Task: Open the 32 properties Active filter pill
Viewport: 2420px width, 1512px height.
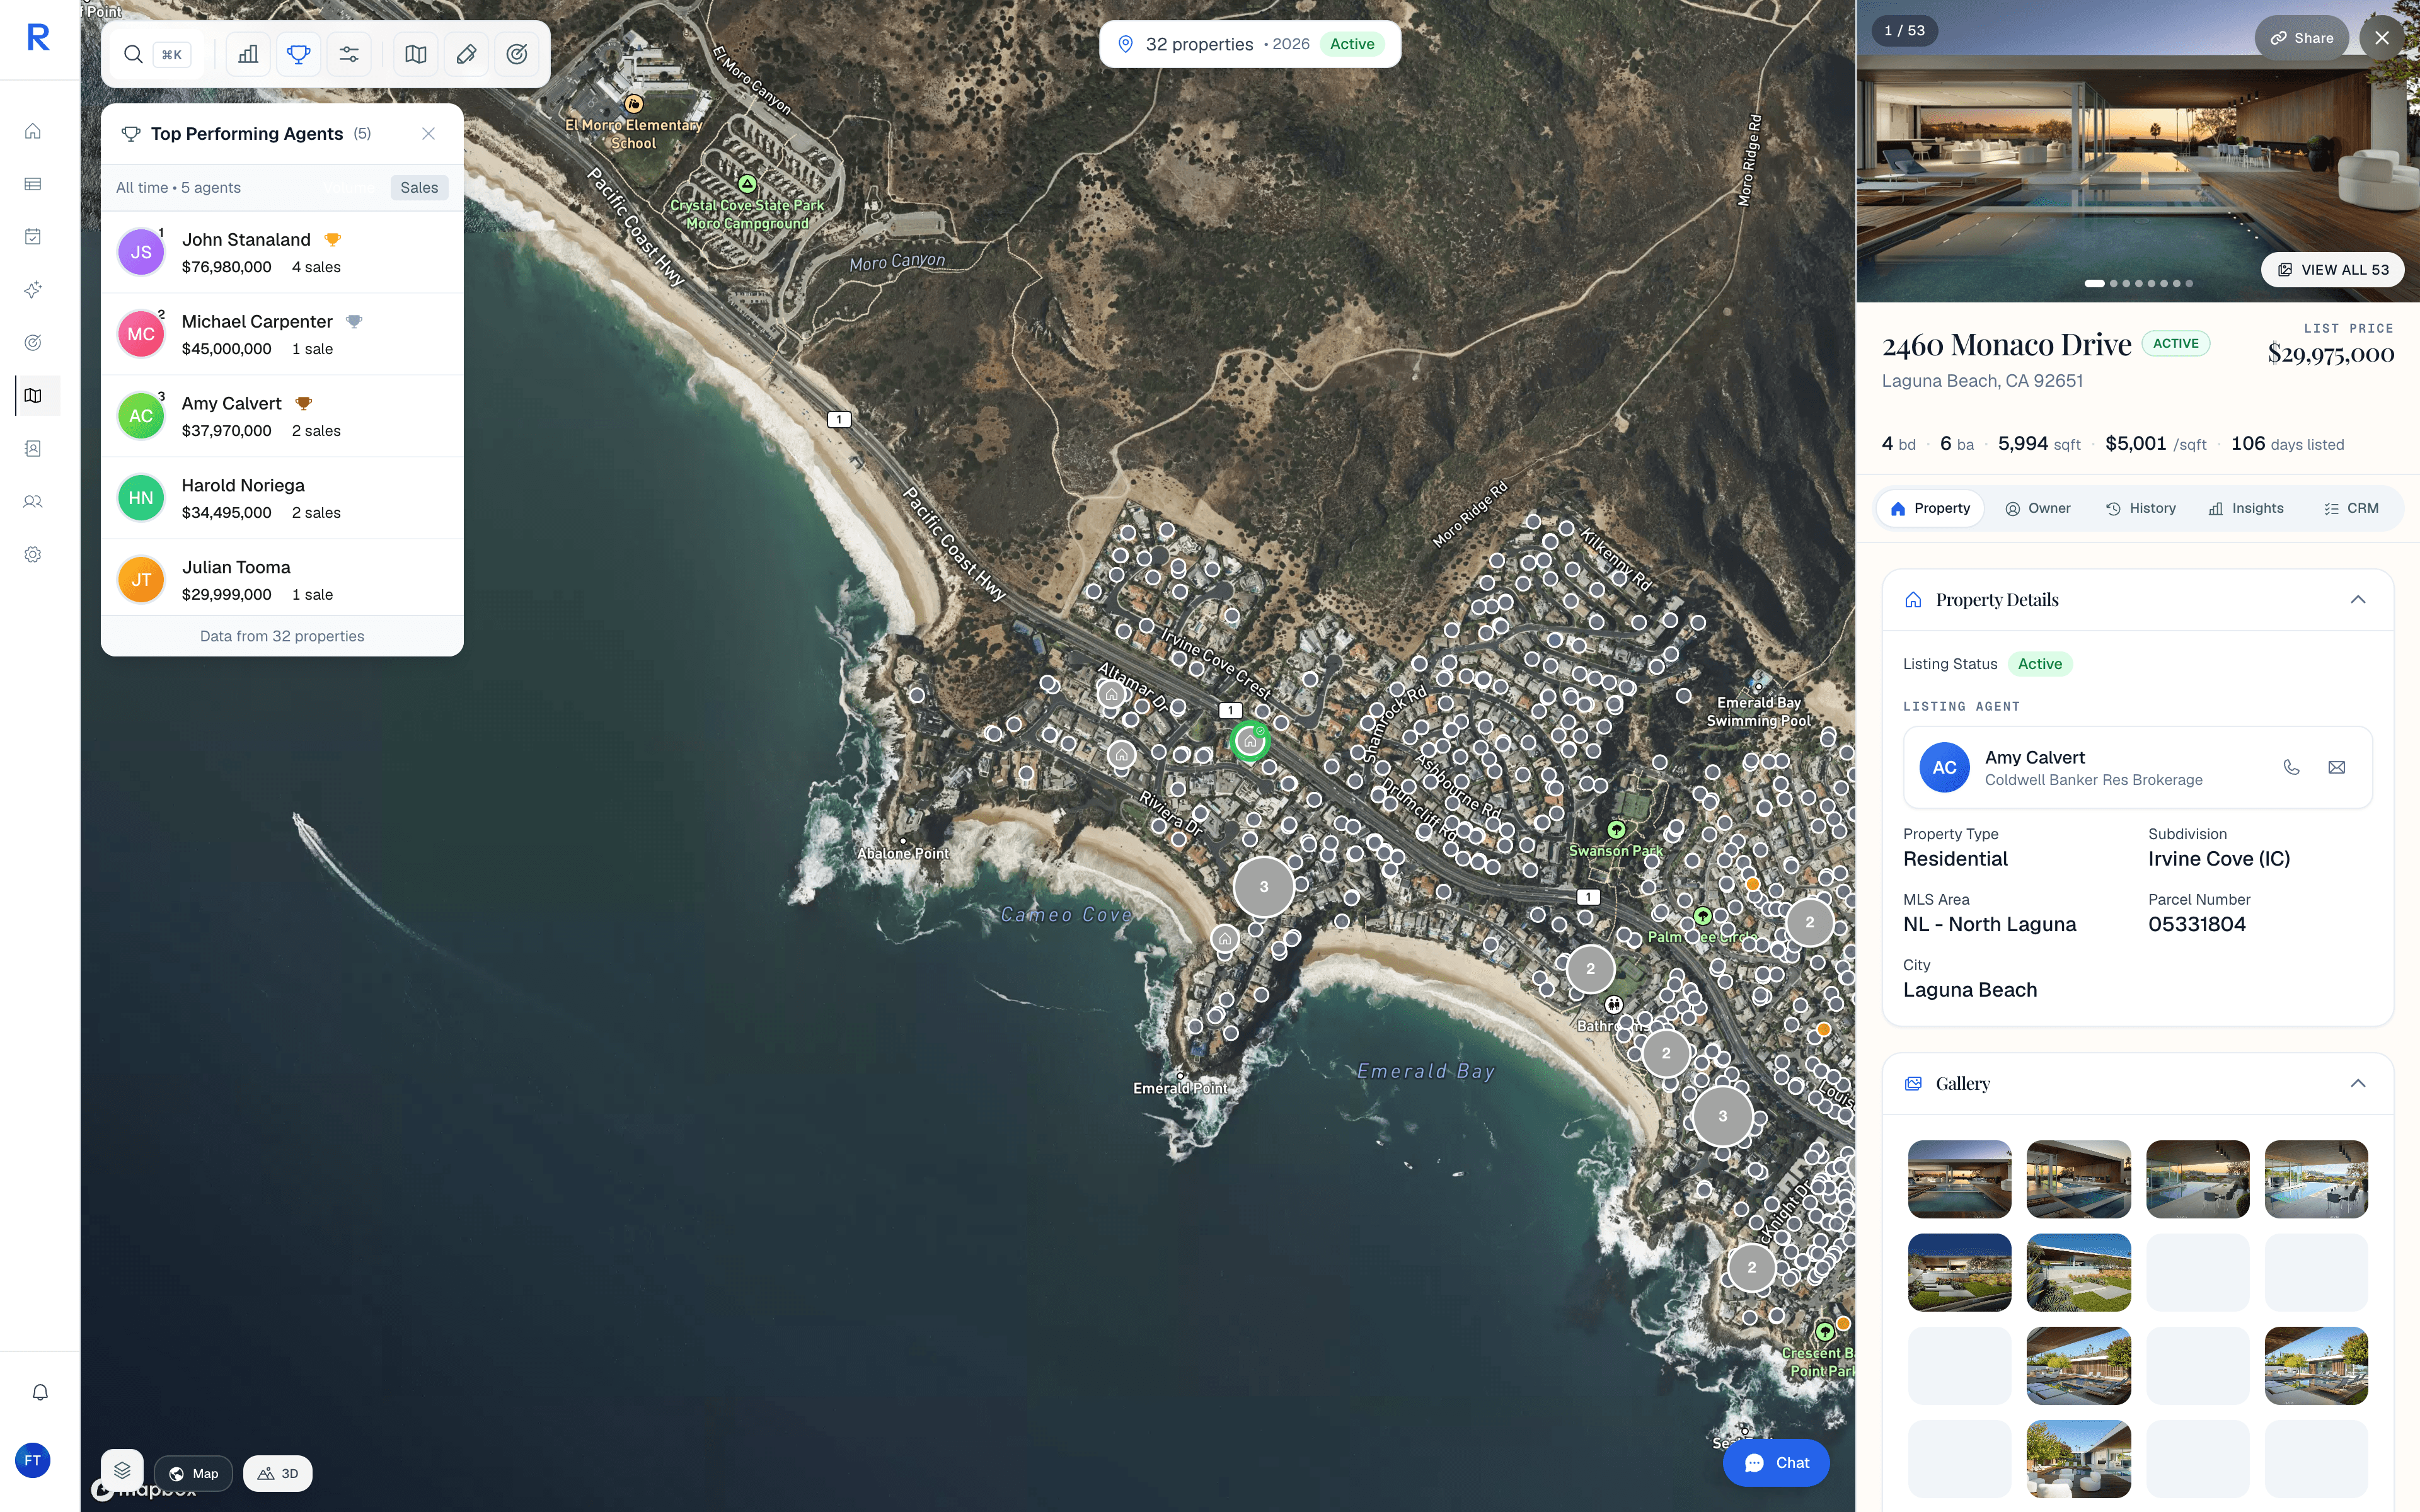Action: click(1249, 44)
